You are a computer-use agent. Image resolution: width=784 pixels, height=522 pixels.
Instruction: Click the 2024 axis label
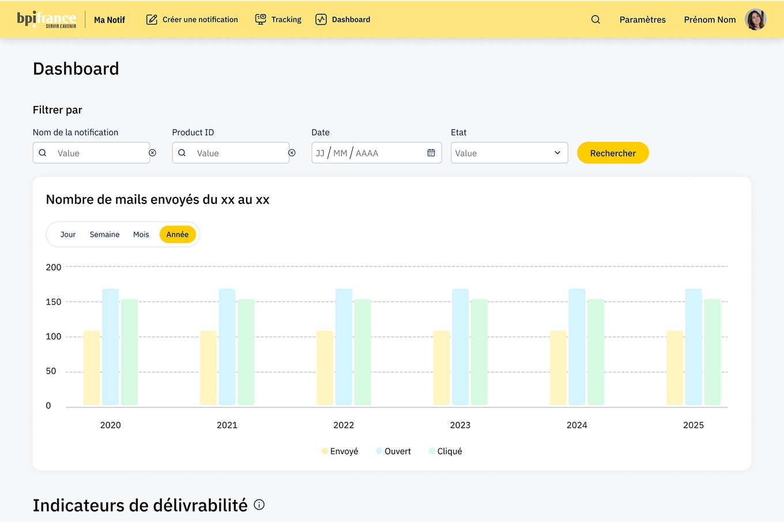[577, 425]
